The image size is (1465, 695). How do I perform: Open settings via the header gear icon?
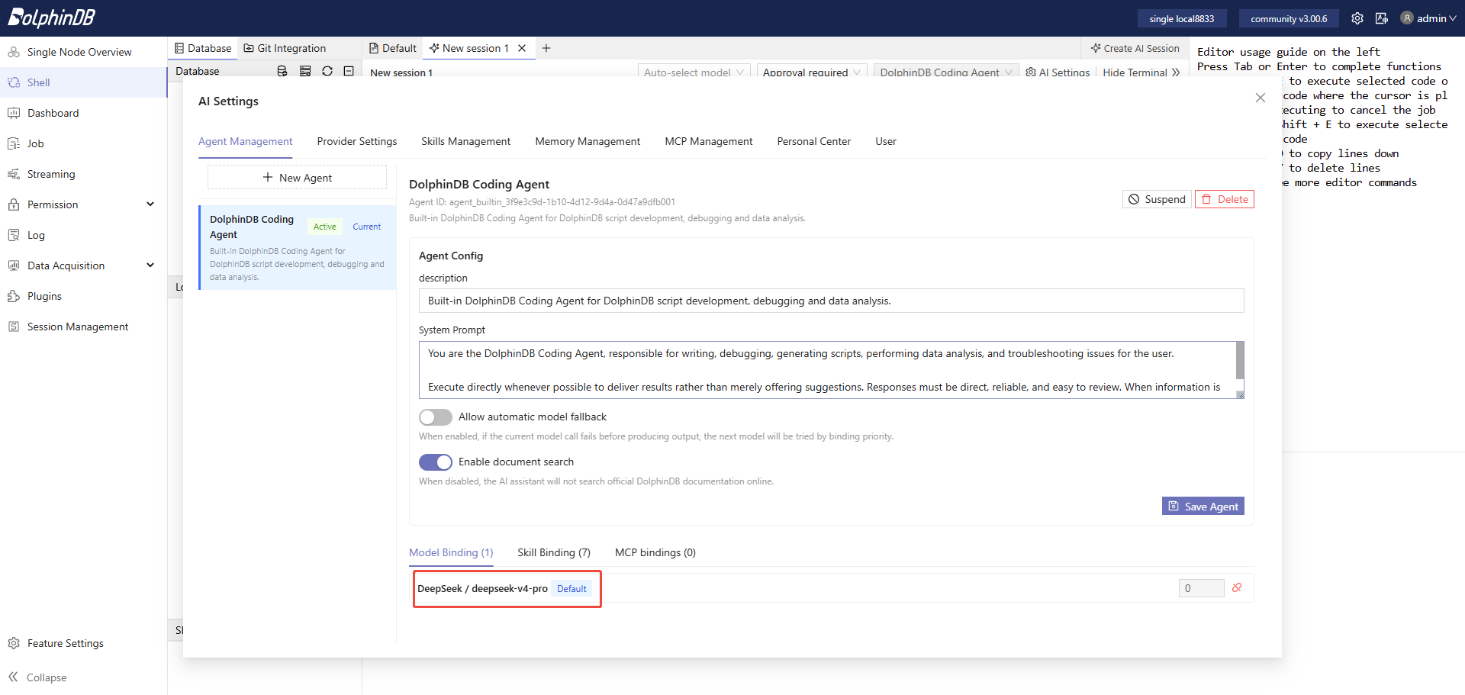click(1357, 18)
